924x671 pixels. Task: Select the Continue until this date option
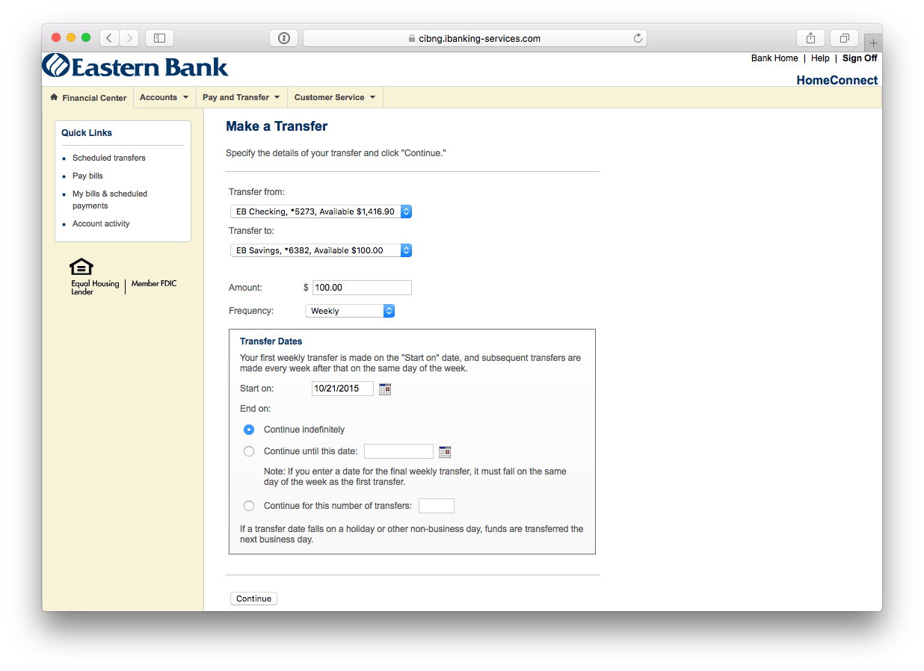[x=249, y=451]
